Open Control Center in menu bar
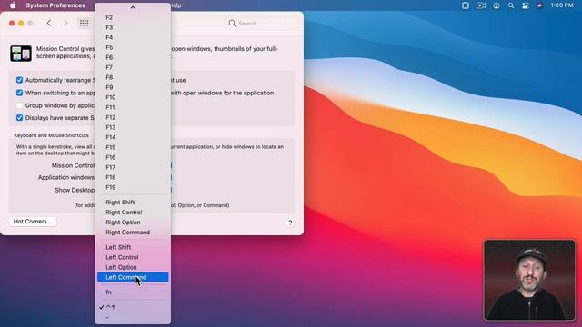This screenshot has height=327, width=582. pyautogui.click(x=526, y=5)
